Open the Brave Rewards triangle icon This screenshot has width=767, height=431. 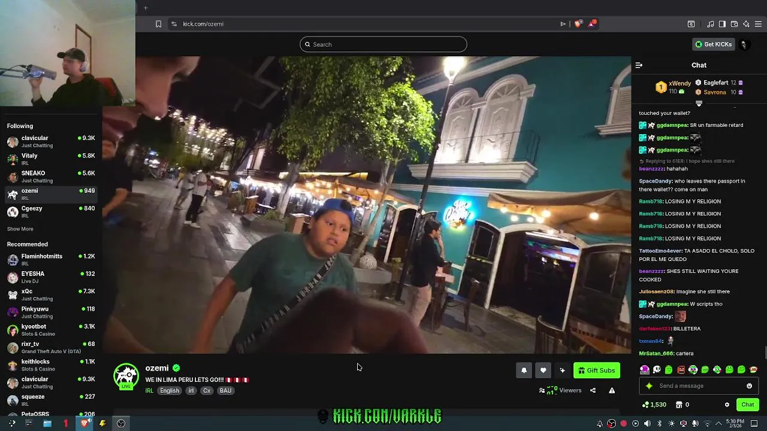(592, 24)
